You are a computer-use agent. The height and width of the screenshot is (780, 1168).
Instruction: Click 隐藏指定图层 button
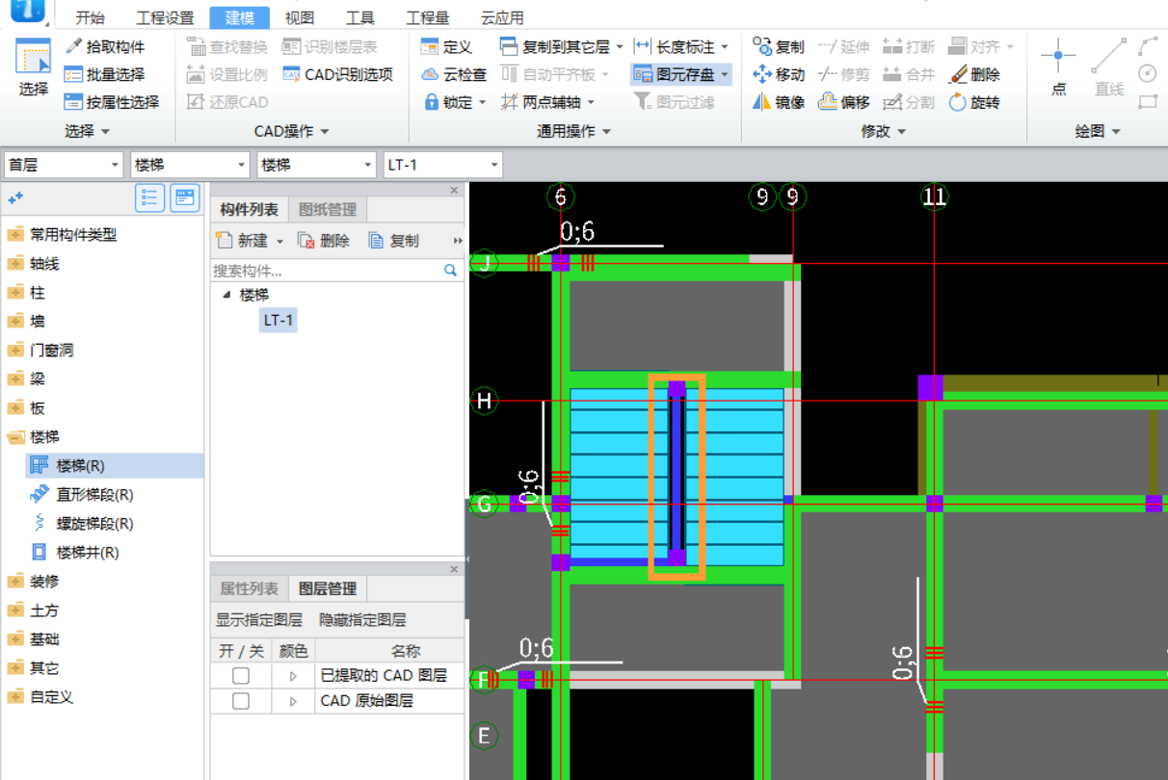(362, 619)
